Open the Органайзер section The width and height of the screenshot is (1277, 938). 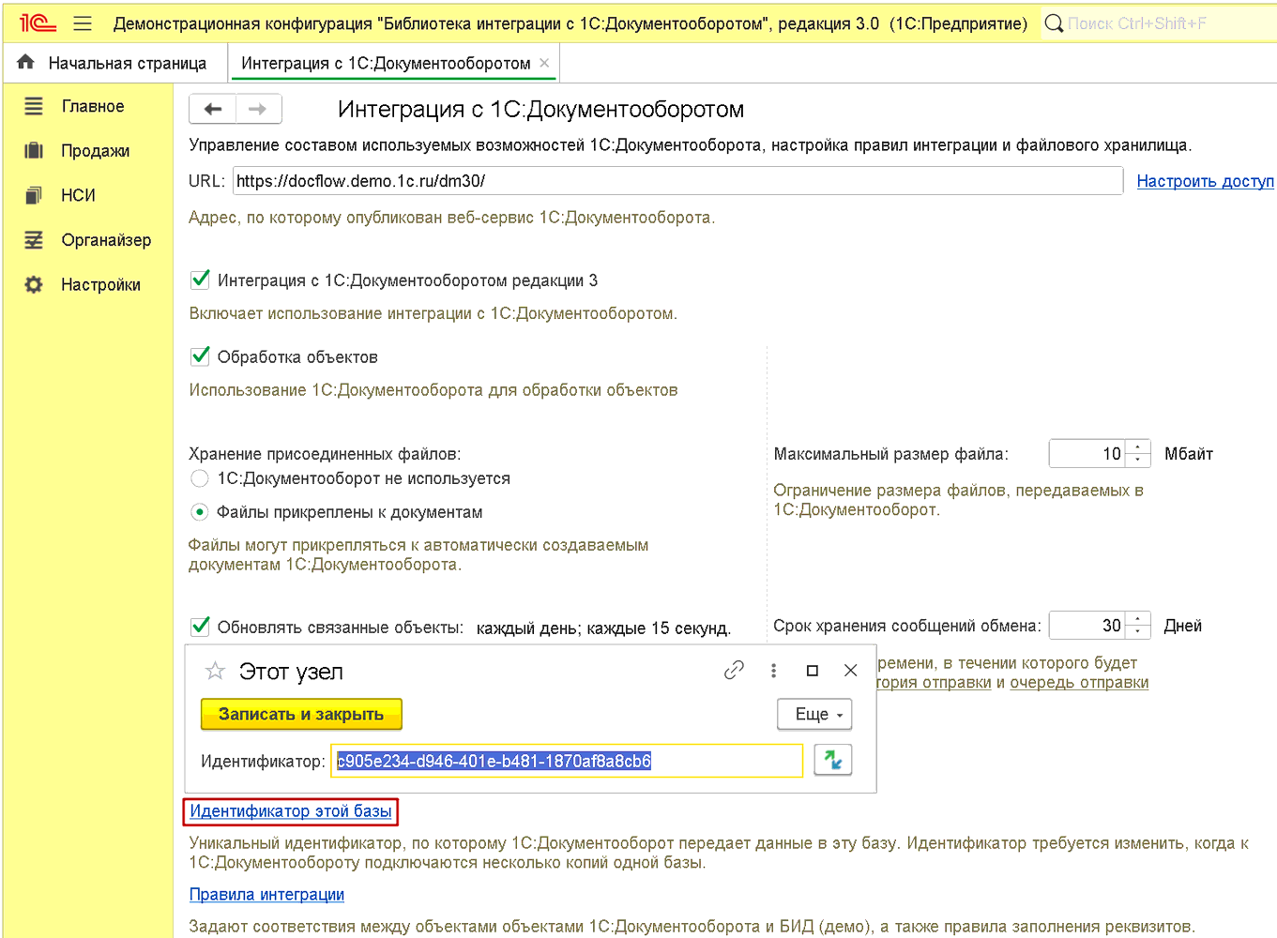(107, 240)
